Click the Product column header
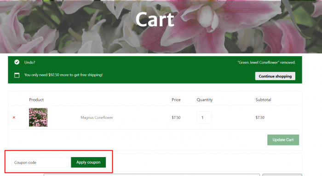 point(36,100)
